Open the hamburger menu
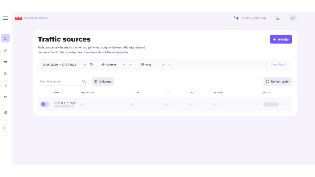 [x=6, y=18]
